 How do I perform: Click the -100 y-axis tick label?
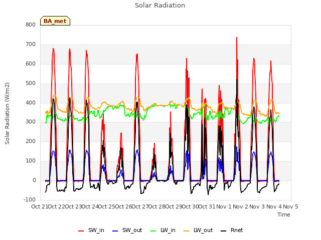(x=30, y=199)
